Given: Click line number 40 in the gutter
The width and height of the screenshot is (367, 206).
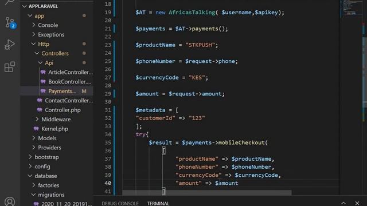Looking at the screenshot, I should click(x=108, y=183).
